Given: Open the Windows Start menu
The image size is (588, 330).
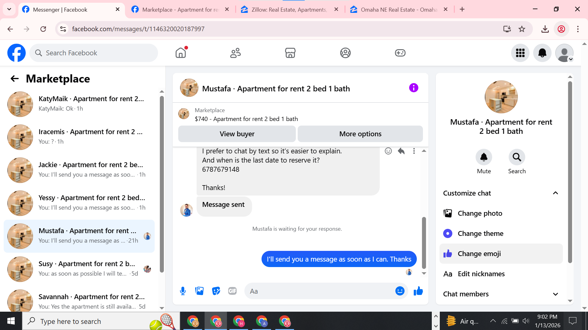Looking at the screenshot, I should pos(11,321).
